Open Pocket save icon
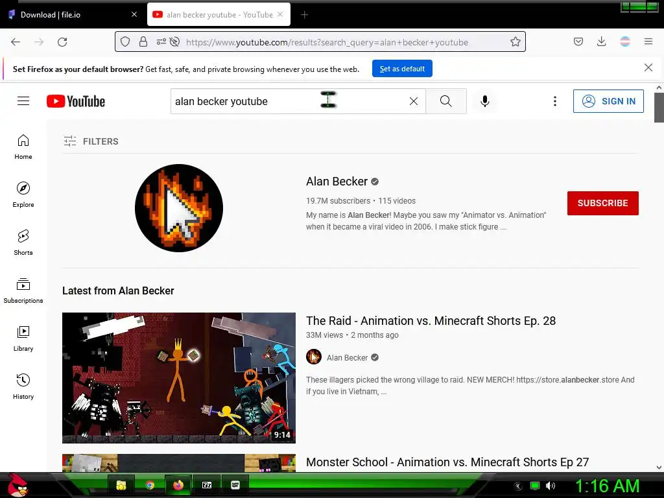 pyautogui.click(x=578, y=41)
